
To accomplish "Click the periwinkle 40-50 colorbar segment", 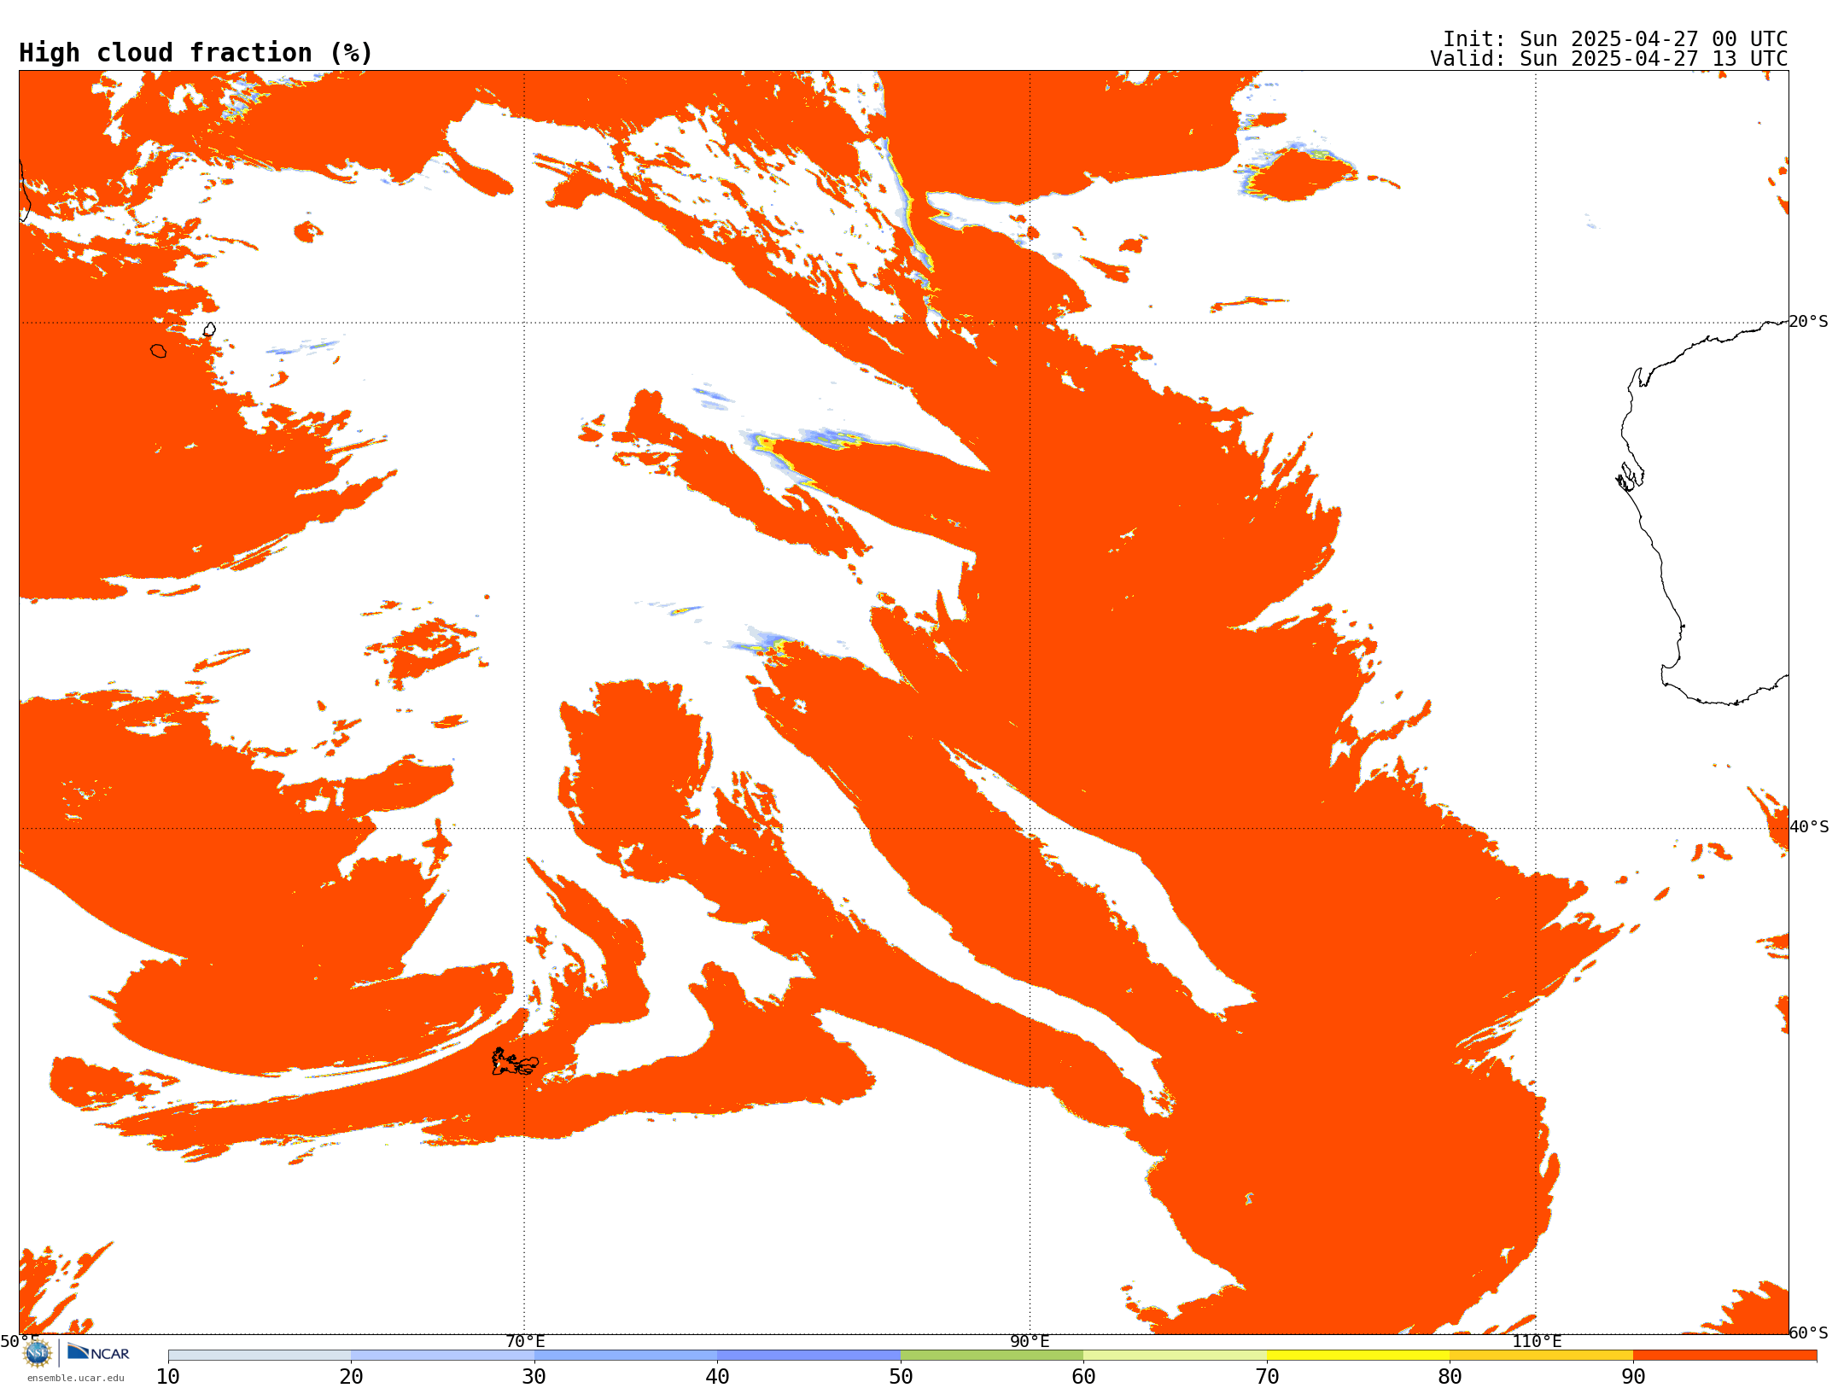I will point(808,1356).
